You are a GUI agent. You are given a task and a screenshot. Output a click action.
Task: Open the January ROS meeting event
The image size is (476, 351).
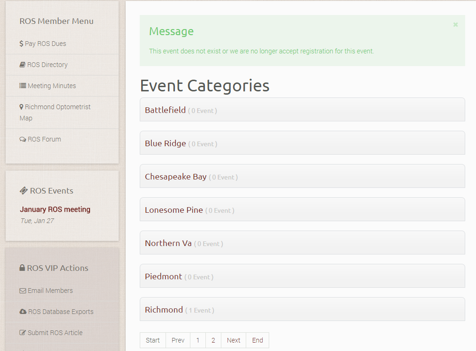click(x=55, y=209)
